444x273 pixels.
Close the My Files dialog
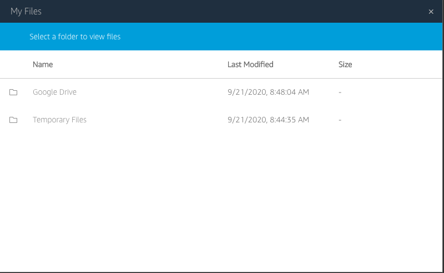pos(431,12)
